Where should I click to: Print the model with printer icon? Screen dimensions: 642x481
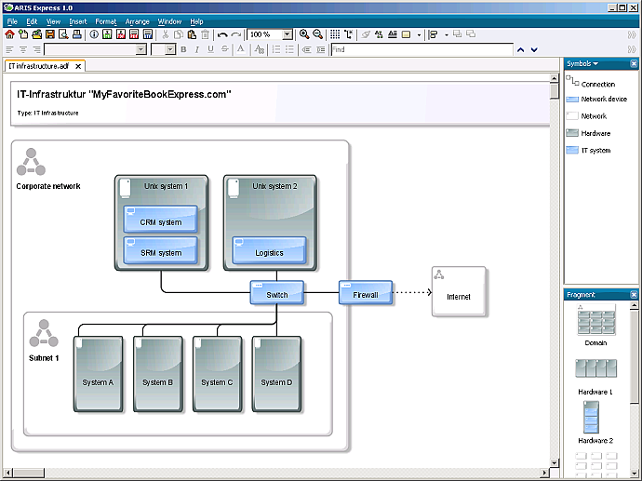[77, 34]
